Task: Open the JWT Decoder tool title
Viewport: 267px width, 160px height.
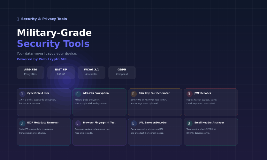Action: click(x=203, y=93)
